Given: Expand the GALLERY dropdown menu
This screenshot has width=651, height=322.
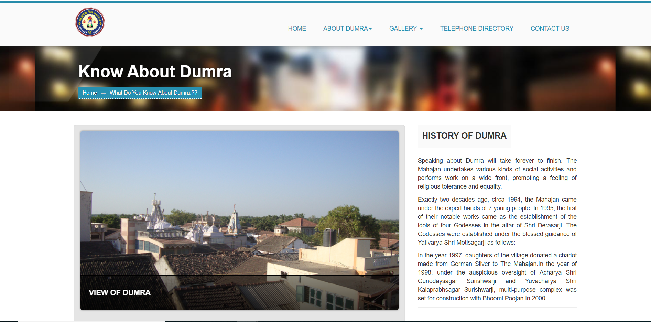Looking at the screenshot, I should 406,29.
